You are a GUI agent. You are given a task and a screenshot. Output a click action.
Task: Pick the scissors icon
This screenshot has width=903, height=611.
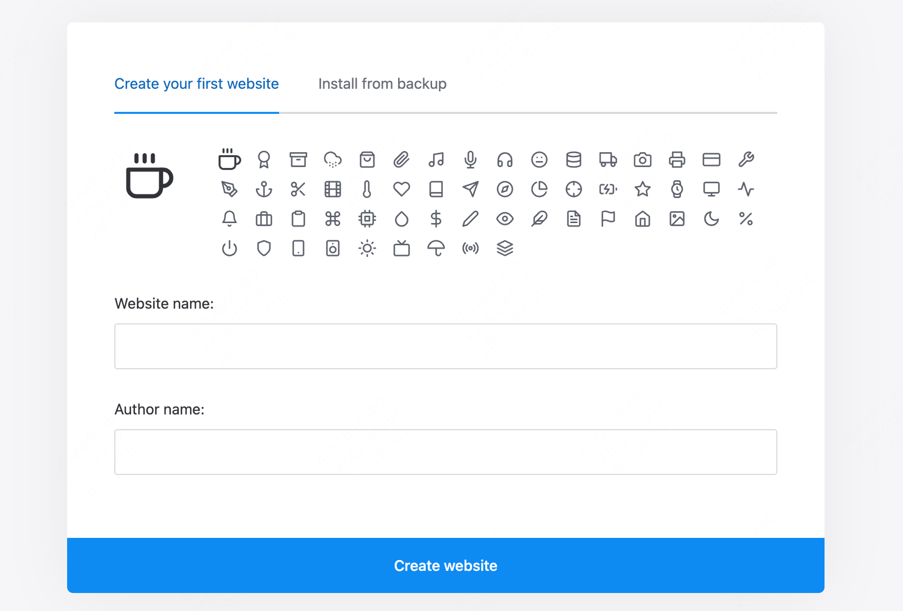[298, 189]
